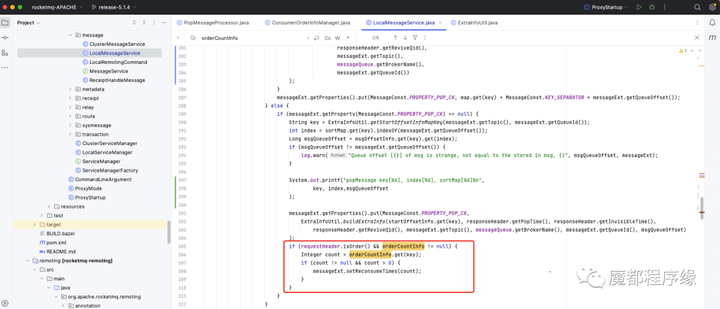Switch to PopMessageProcessor.java tab

(212, 23)
